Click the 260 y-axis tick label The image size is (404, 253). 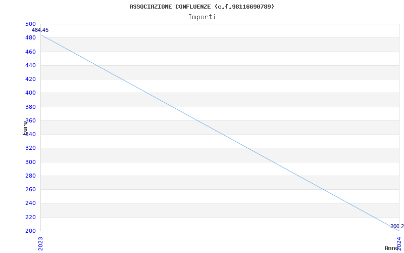point(30,189)
